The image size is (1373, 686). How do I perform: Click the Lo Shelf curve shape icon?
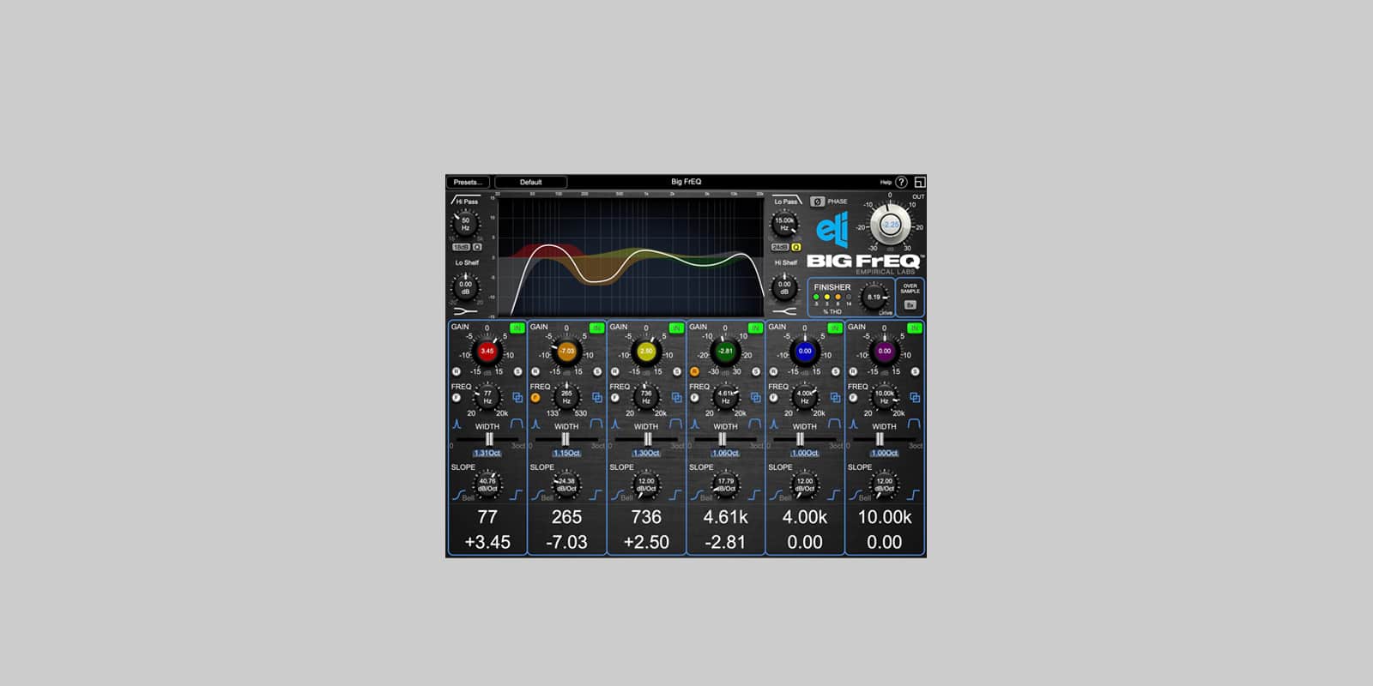pyautogui.click(x=465, y=311)
